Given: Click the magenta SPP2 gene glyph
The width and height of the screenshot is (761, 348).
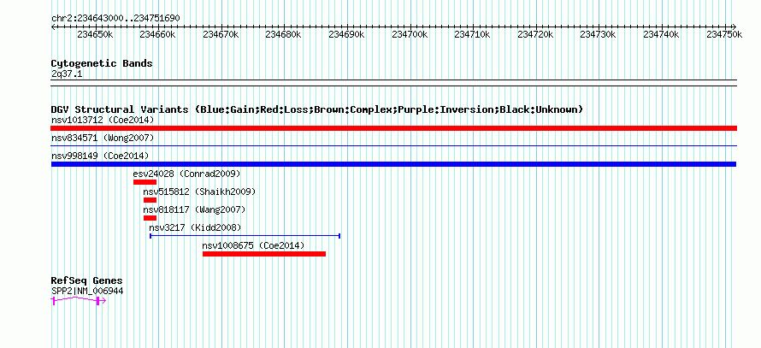Looking at the screenshot, I should 79,301.
